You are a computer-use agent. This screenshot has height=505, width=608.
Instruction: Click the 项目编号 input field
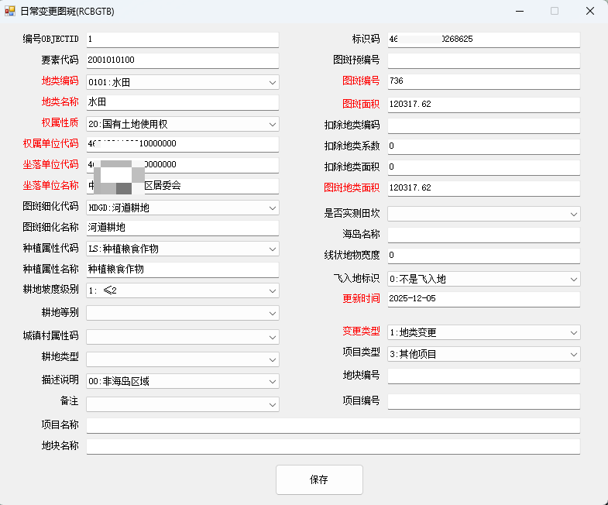pos(484,402)
